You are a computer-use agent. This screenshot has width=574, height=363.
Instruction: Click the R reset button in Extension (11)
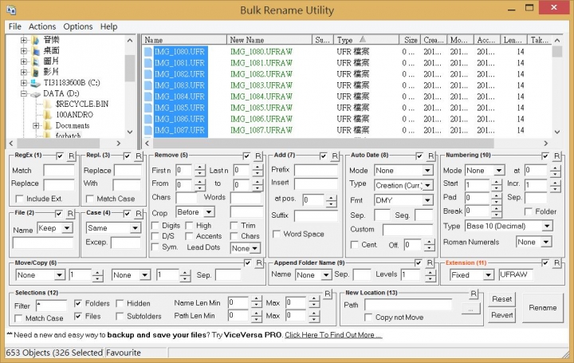(556, 263)
